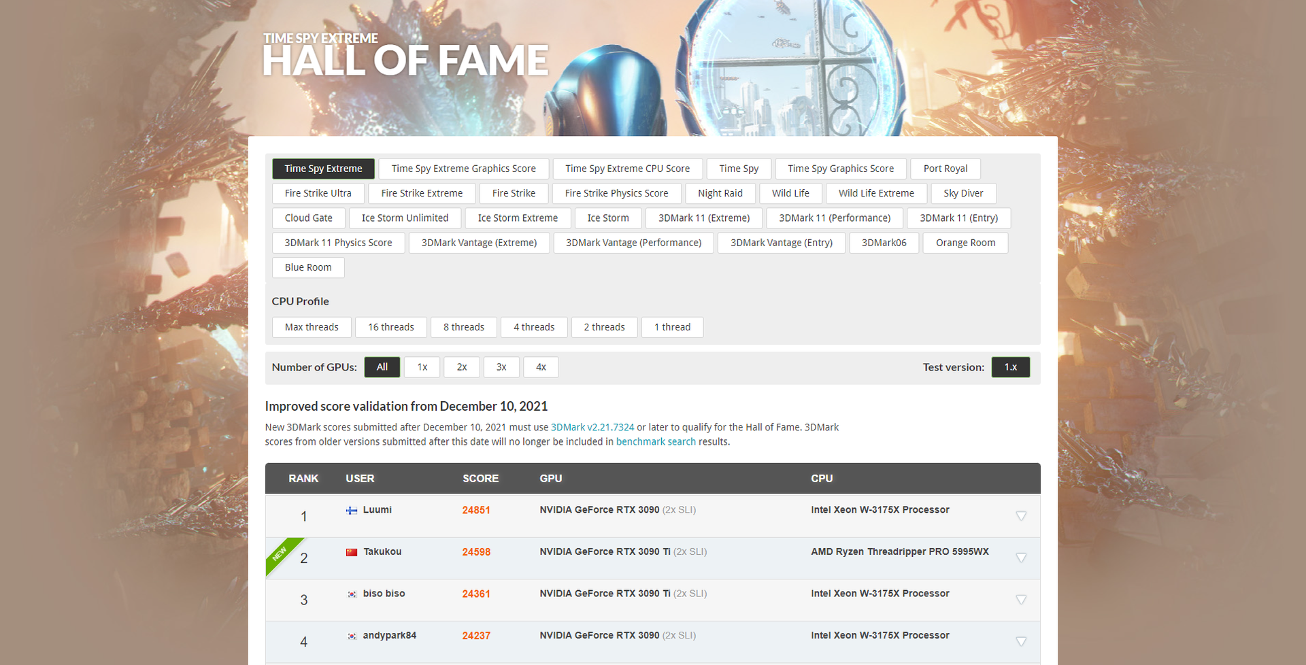
Task: Open Takukou's user profile
Action: coord(382,552)
